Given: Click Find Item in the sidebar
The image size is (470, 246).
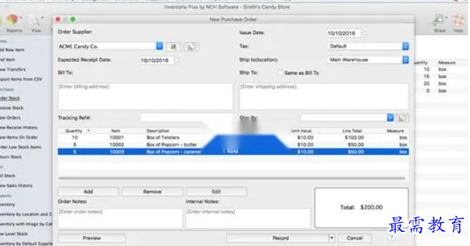Looking at the screenshot, I should coord(7,60).
